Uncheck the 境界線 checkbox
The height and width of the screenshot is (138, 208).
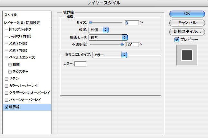point(6,107)
